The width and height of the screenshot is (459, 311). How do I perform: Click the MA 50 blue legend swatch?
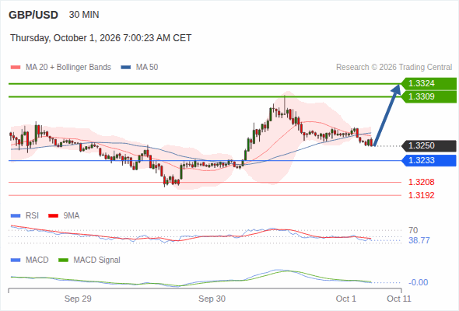click(x=126, y=68)
